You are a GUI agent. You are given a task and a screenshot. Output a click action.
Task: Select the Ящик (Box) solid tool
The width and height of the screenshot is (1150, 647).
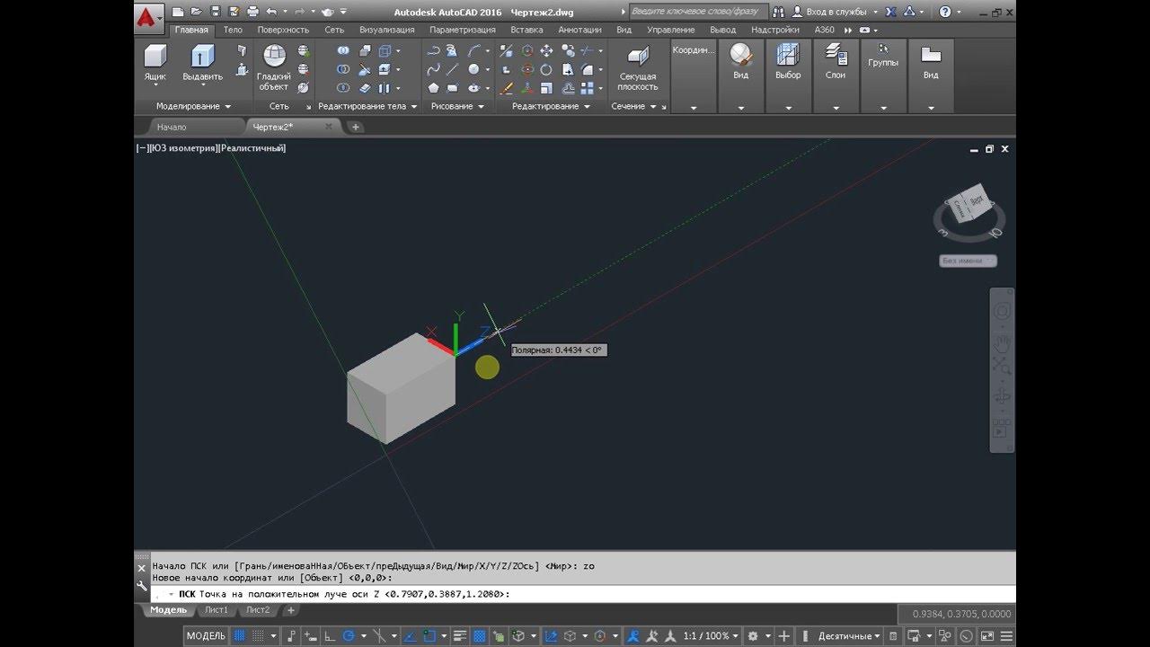[x=155, y=63]
